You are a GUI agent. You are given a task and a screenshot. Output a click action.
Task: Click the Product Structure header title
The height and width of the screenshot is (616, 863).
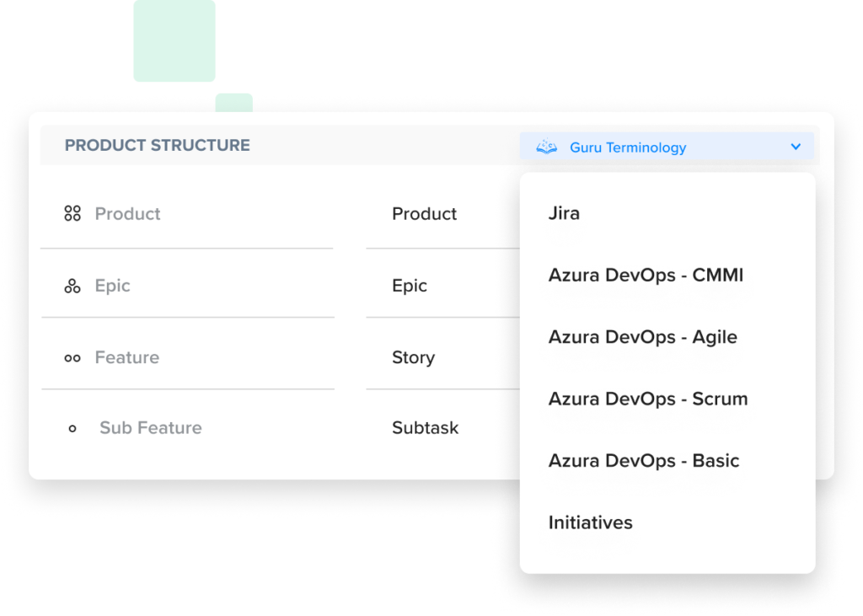pos(157,146)
